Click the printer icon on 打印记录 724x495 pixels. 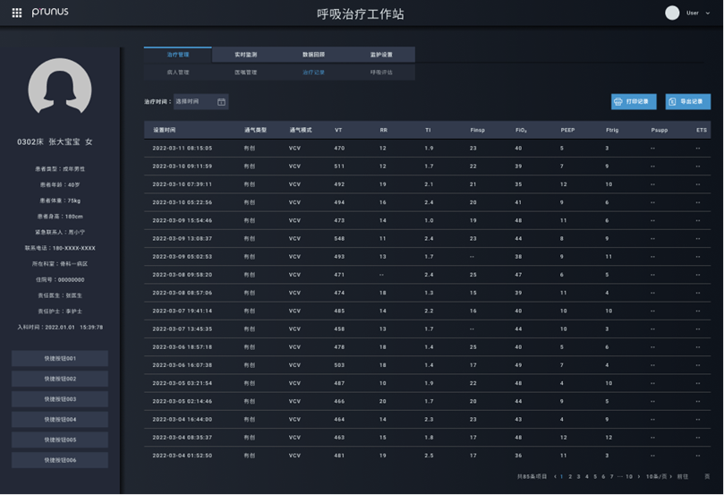point(618,102)
